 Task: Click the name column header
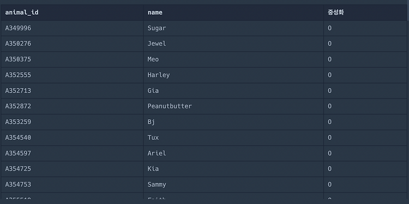tap(233, 13)
